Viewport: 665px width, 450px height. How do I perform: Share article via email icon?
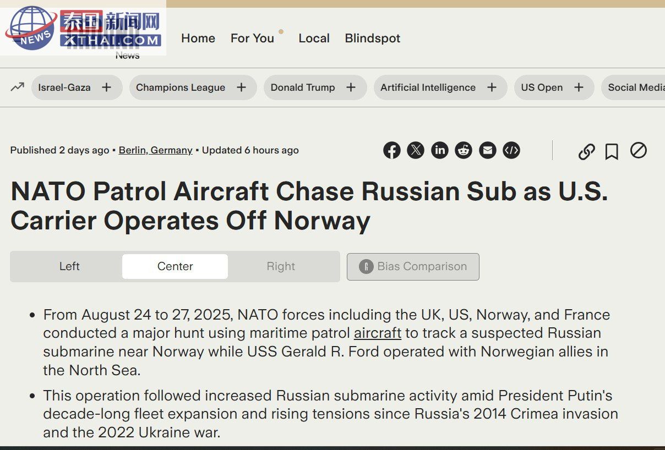point(487,150)
